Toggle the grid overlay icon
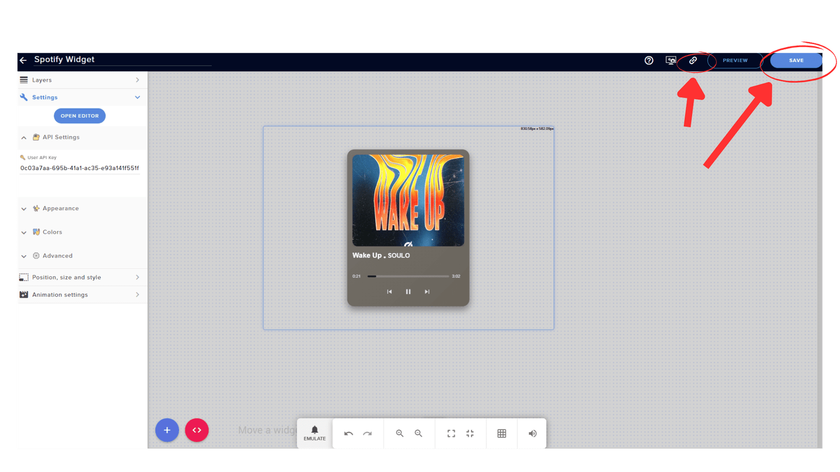 tap(502, 434)
